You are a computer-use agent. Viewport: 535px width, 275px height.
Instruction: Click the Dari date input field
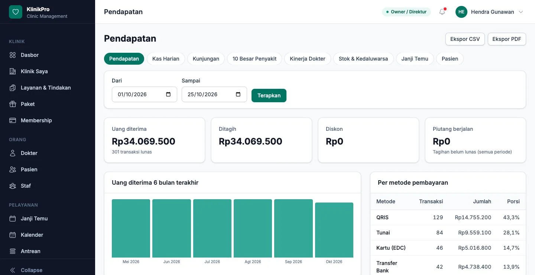[x=145, y=94]
